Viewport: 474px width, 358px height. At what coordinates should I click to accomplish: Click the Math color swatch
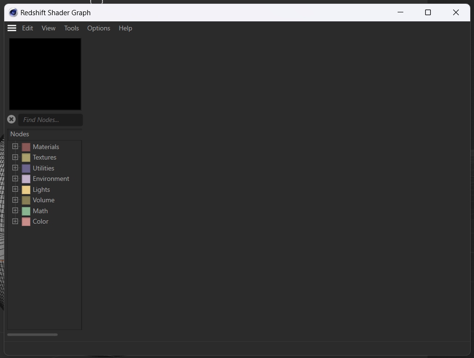pos(26,211)
